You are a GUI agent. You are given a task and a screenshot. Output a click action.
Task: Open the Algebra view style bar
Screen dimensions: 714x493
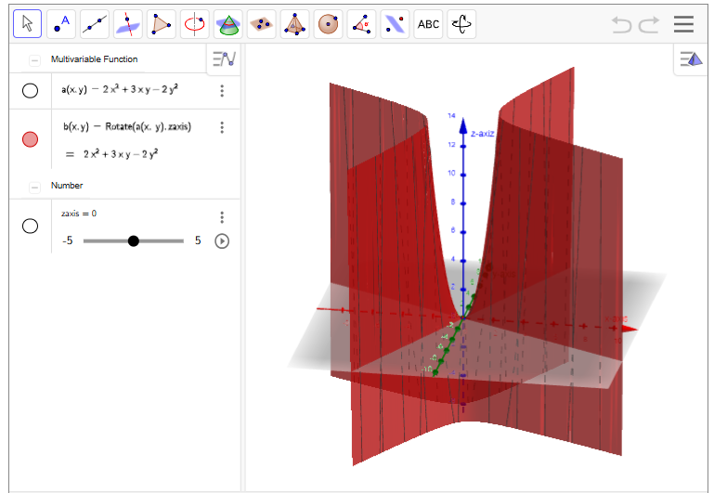pyautogui.click(x=224, y=59)
